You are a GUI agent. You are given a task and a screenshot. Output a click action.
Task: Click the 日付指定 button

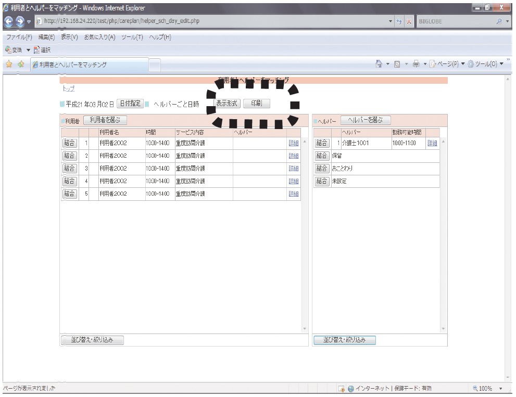coord(130,104)
